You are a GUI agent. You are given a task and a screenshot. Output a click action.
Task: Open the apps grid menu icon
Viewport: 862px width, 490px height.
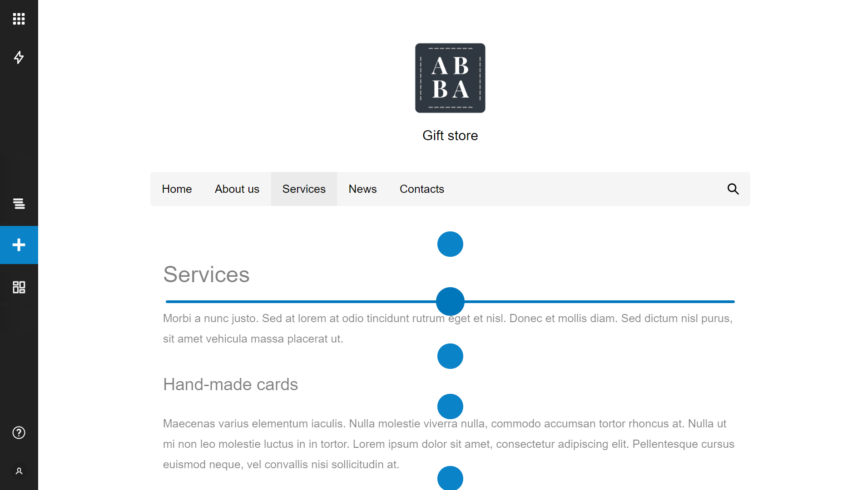tap(19, 19)
